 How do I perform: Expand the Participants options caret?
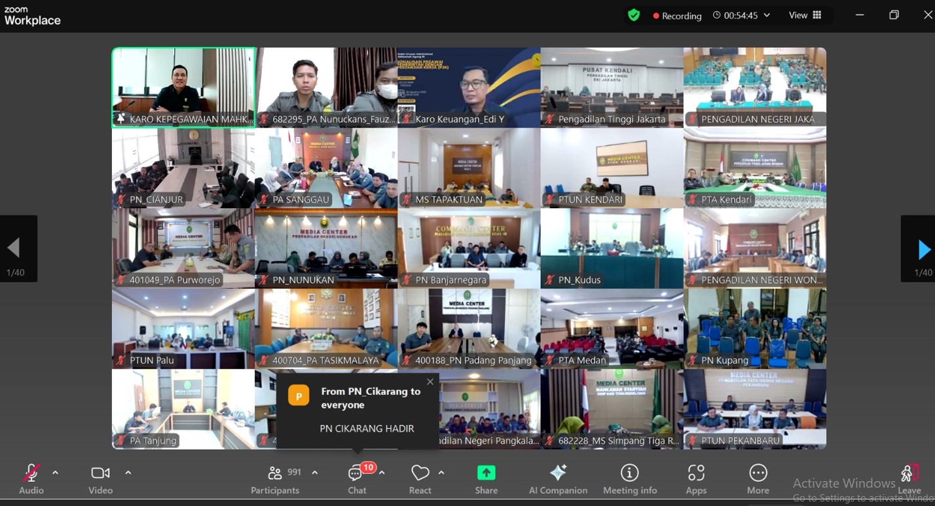[x=315, y=473]
